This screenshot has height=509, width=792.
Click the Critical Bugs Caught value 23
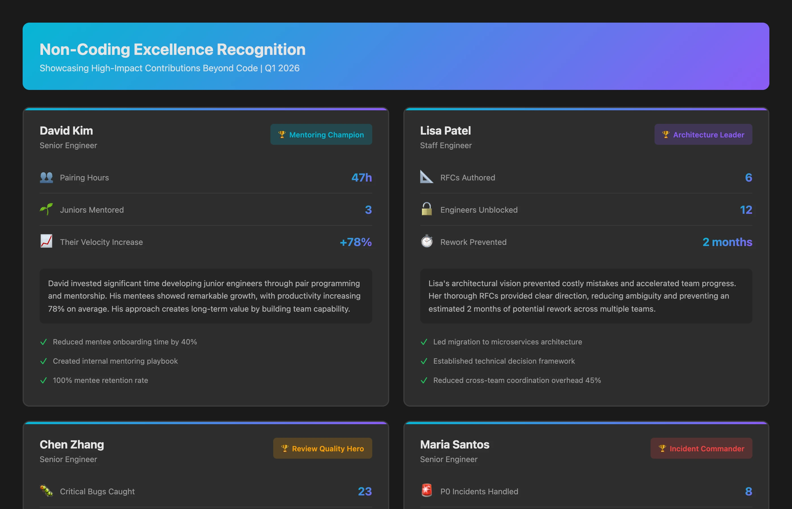(x=365, y=491)
